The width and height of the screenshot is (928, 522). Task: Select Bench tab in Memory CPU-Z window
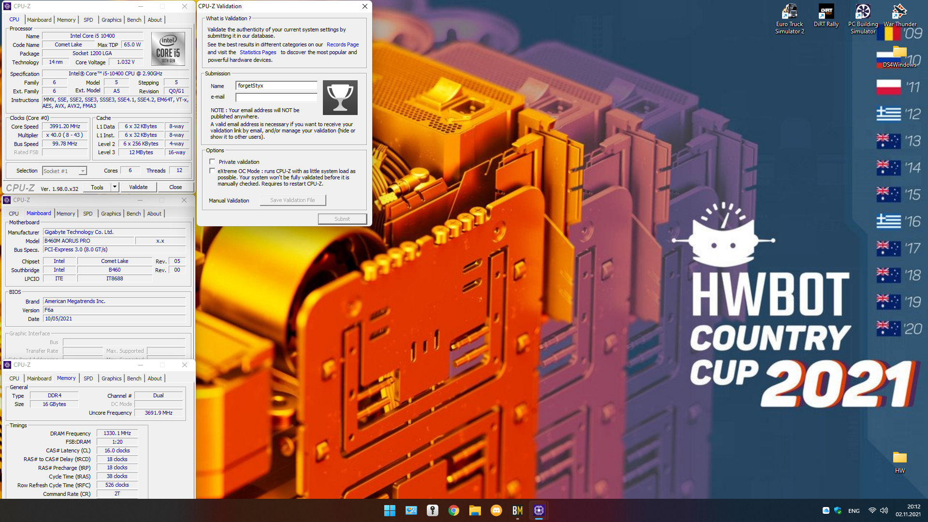pos(134,378)
